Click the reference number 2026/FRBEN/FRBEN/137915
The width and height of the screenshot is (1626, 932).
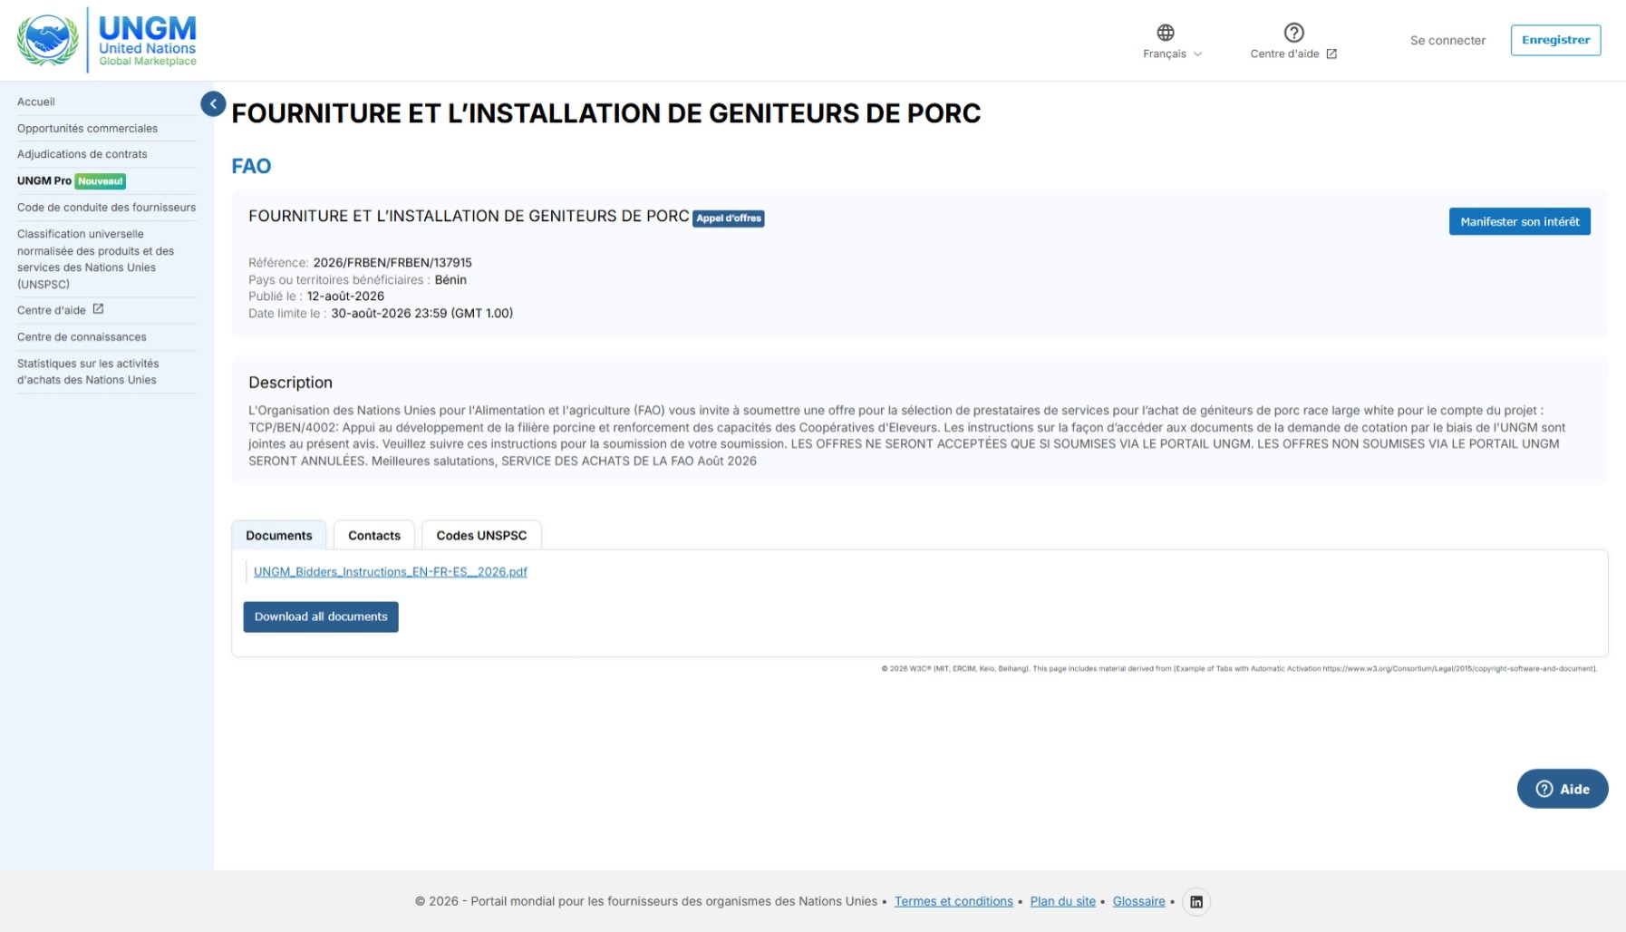392,263
